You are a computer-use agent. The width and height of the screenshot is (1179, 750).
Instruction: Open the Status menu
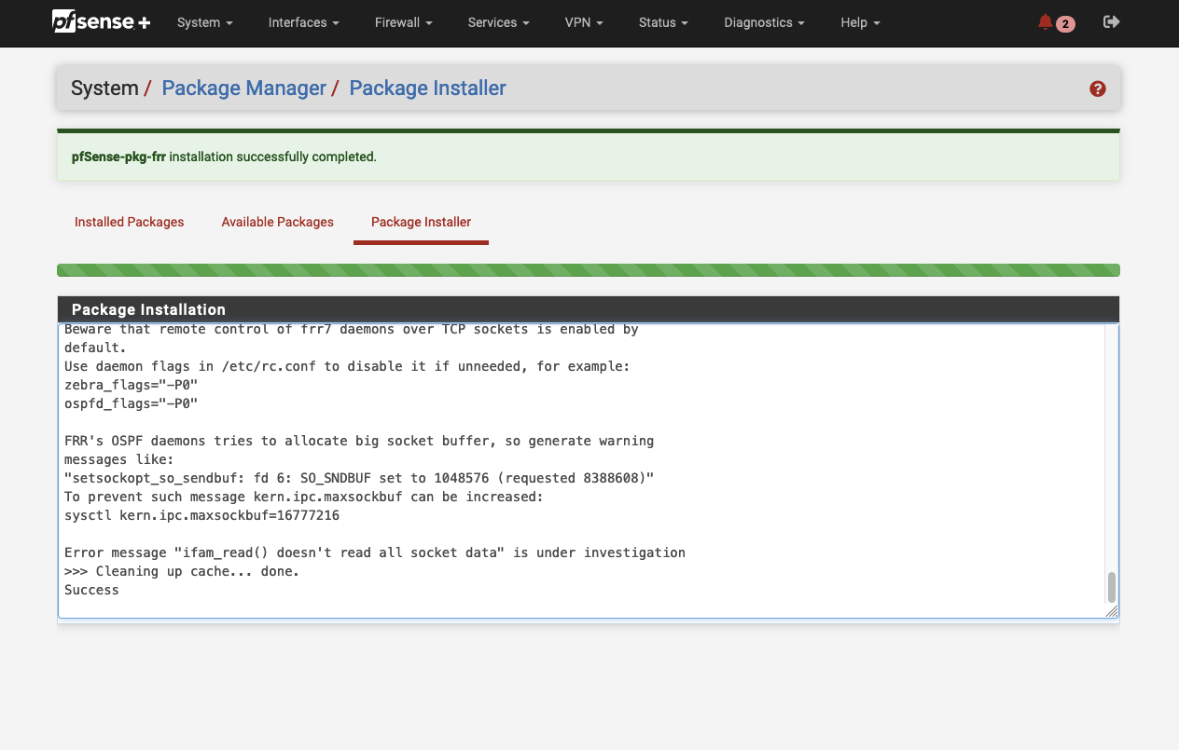[x=663, y=22]
